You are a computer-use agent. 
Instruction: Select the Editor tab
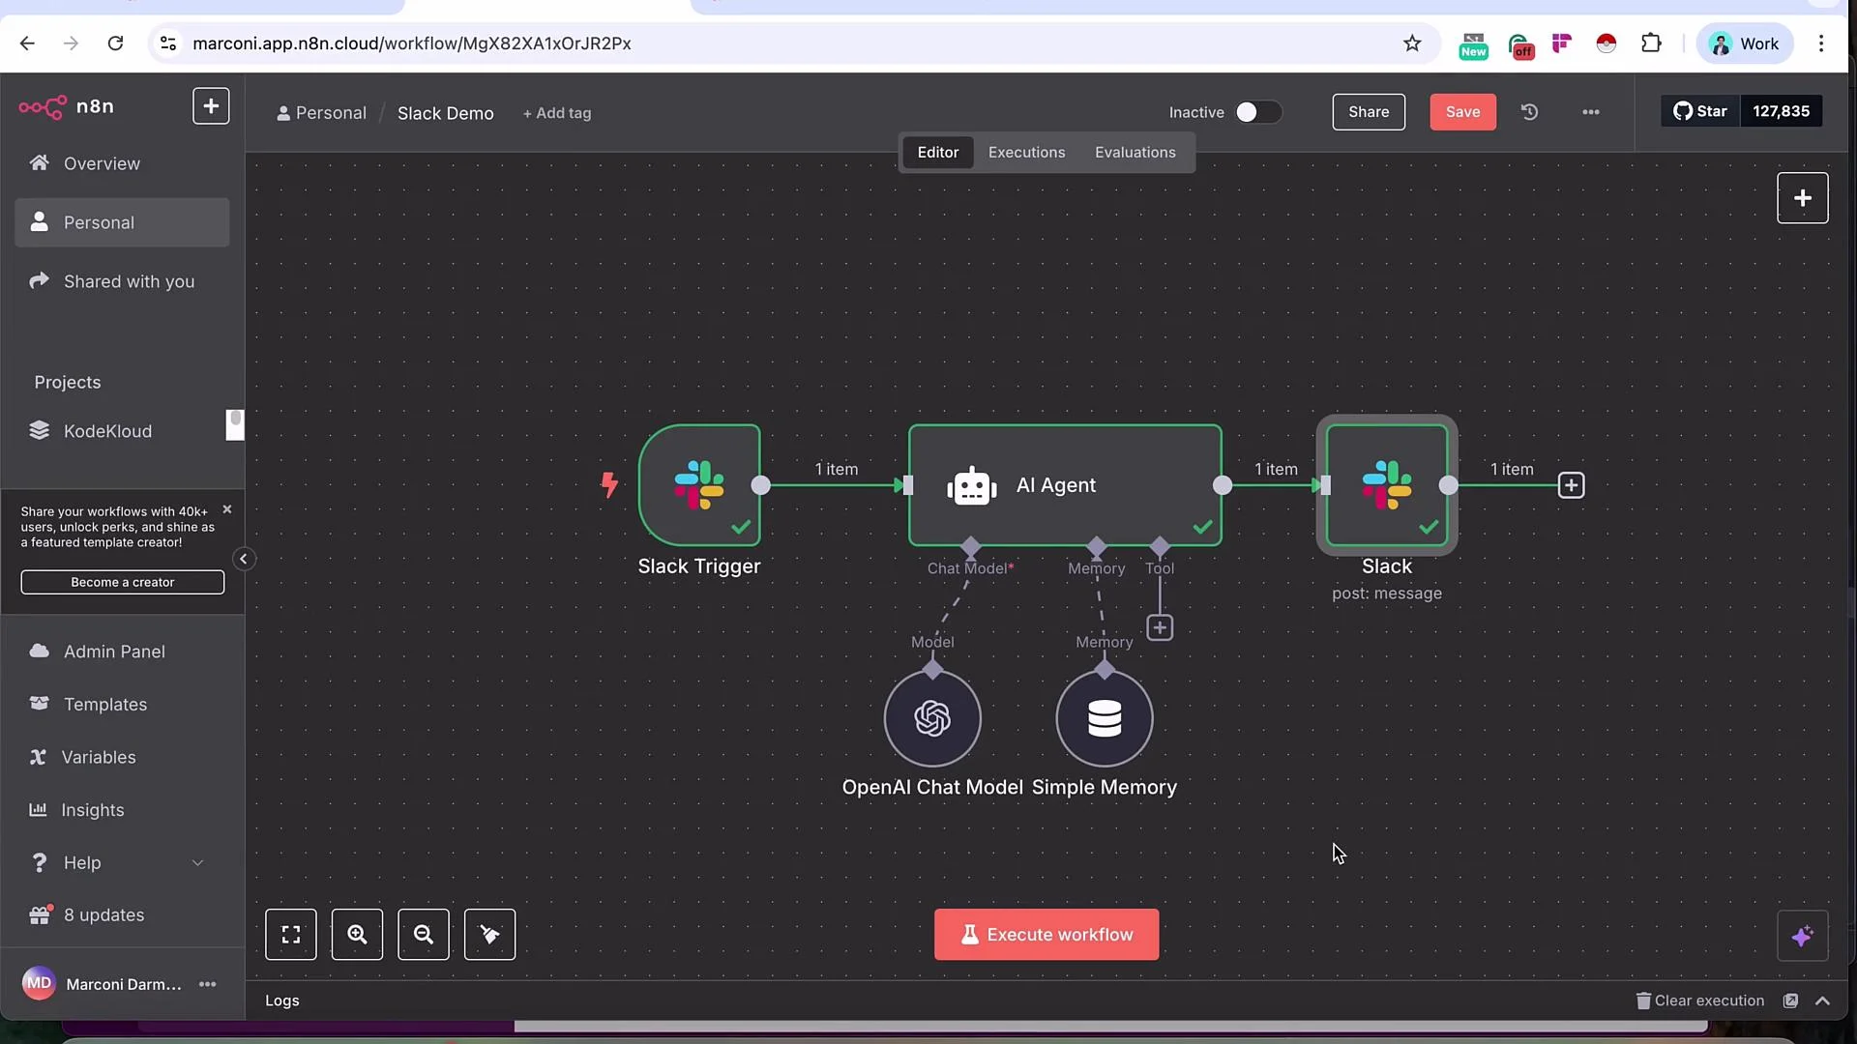tap(938, 153)
